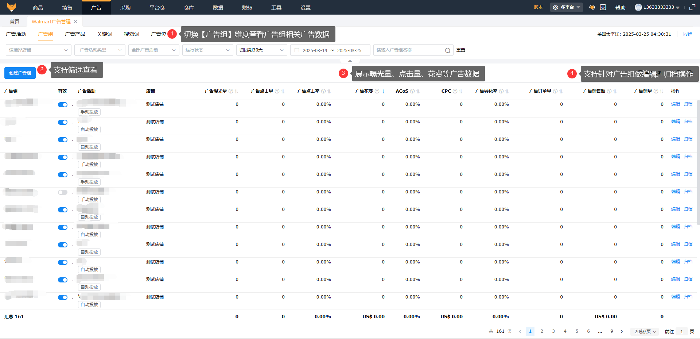The image size is (700, 339).
Task: Click the date range picker field
Action: click(330, 50)
